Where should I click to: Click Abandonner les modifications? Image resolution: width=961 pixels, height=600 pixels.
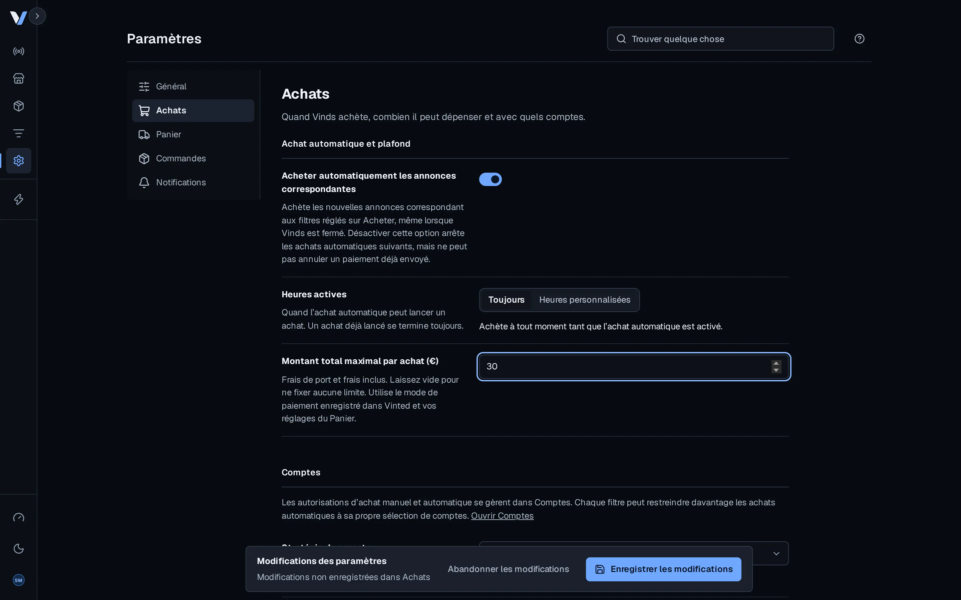point(508,569)
